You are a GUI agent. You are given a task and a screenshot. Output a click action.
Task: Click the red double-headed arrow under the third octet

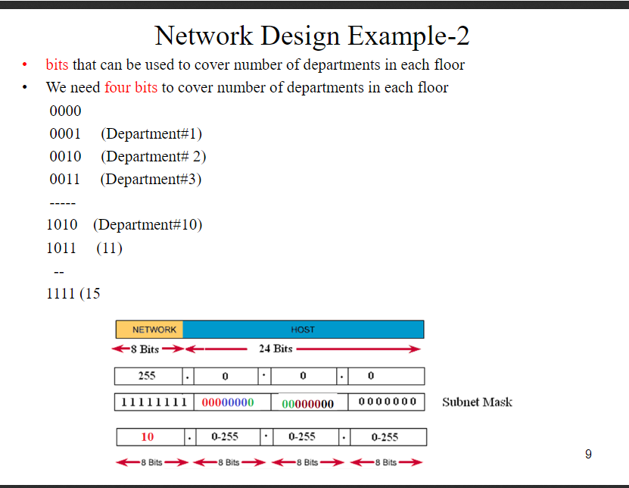307,461
